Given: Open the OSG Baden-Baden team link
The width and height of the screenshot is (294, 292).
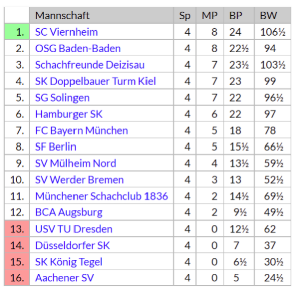Looking at the screenshot, I should pos(78,48).
